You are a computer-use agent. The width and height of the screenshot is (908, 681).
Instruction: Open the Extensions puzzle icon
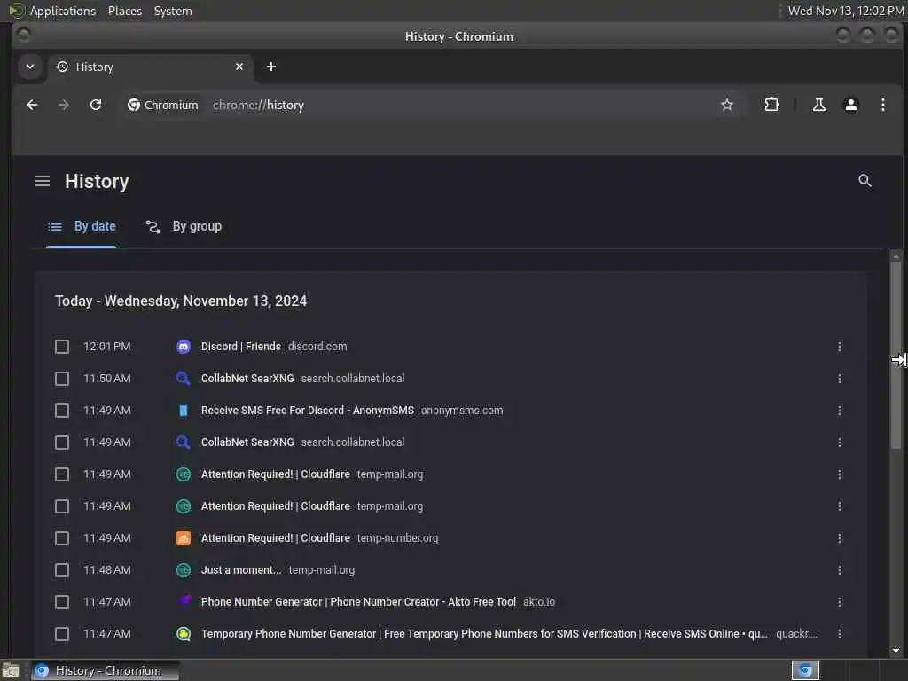coord(771,105)
